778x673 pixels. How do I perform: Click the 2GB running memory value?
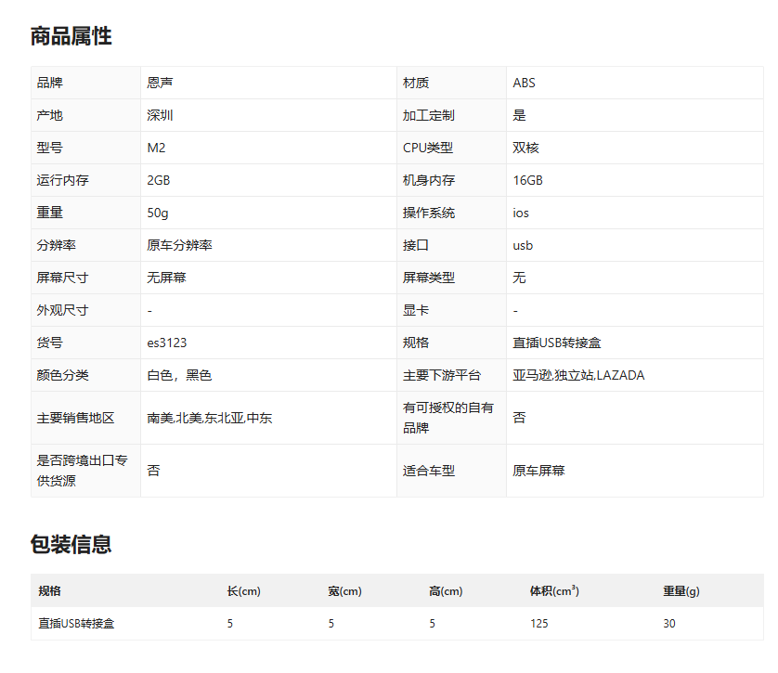point(159,180)
